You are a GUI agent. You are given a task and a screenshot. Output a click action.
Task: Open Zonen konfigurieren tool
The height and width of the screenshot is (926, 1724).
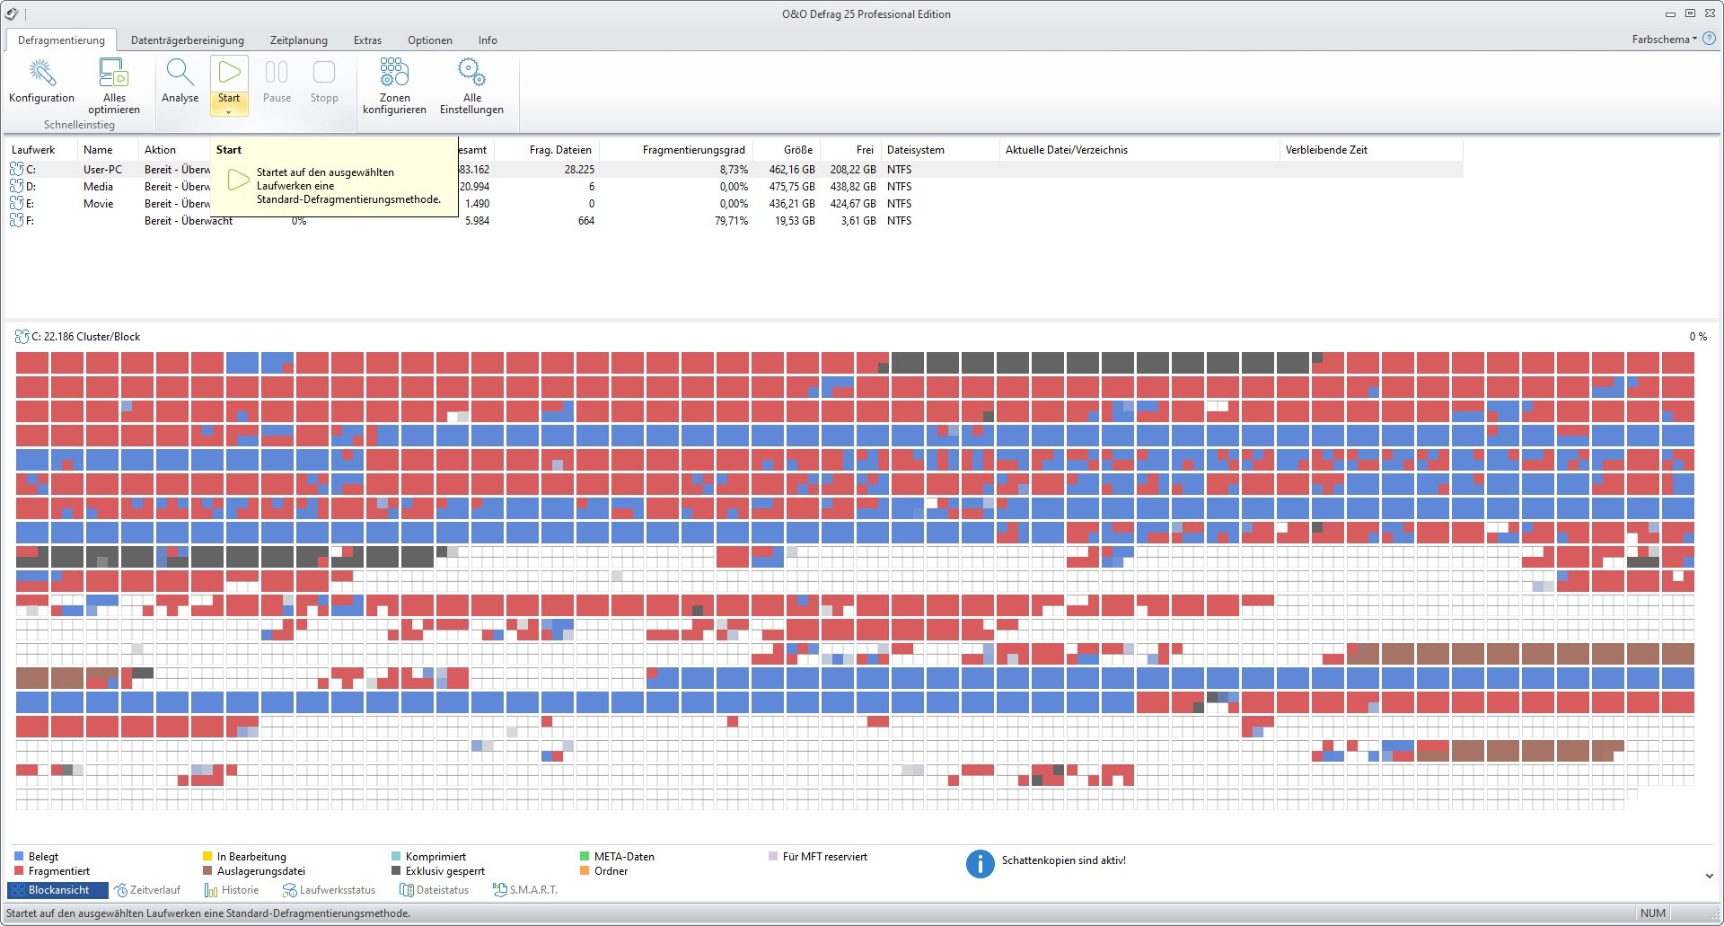point(394,73)
